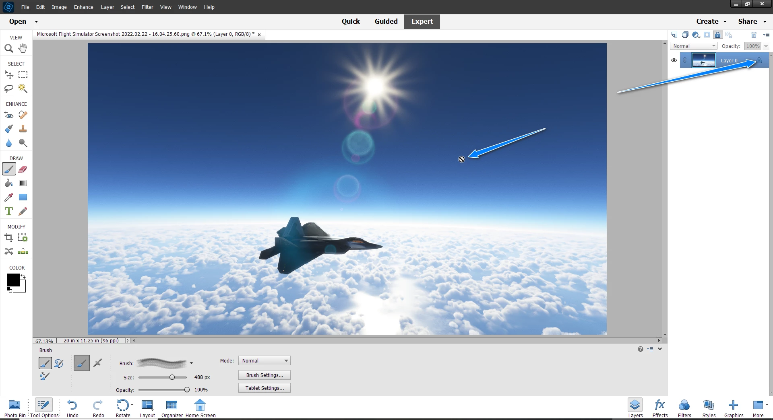Select the Spot Healing Brush tool

(x=23, y=115)
